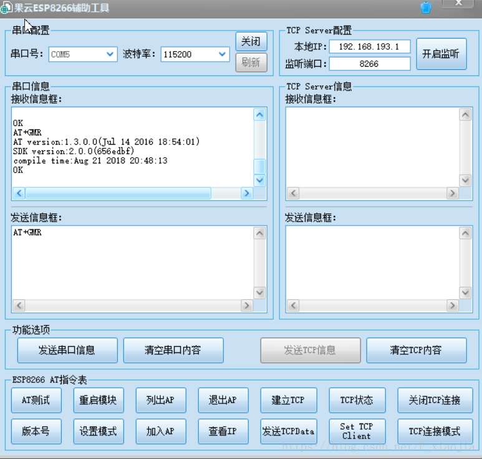Click AT+GMR text in serial send box
The height and width of the screenshot is (459, 482).
pyautogui.click(x=27, y=233)
